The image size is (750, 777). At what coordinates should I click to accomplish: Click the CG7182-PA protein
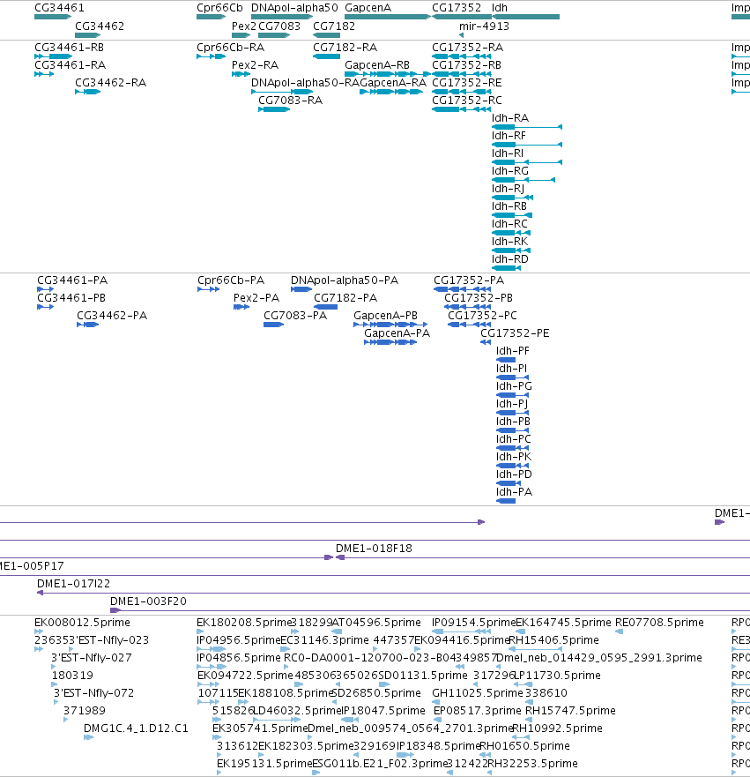tap(326, 307)
